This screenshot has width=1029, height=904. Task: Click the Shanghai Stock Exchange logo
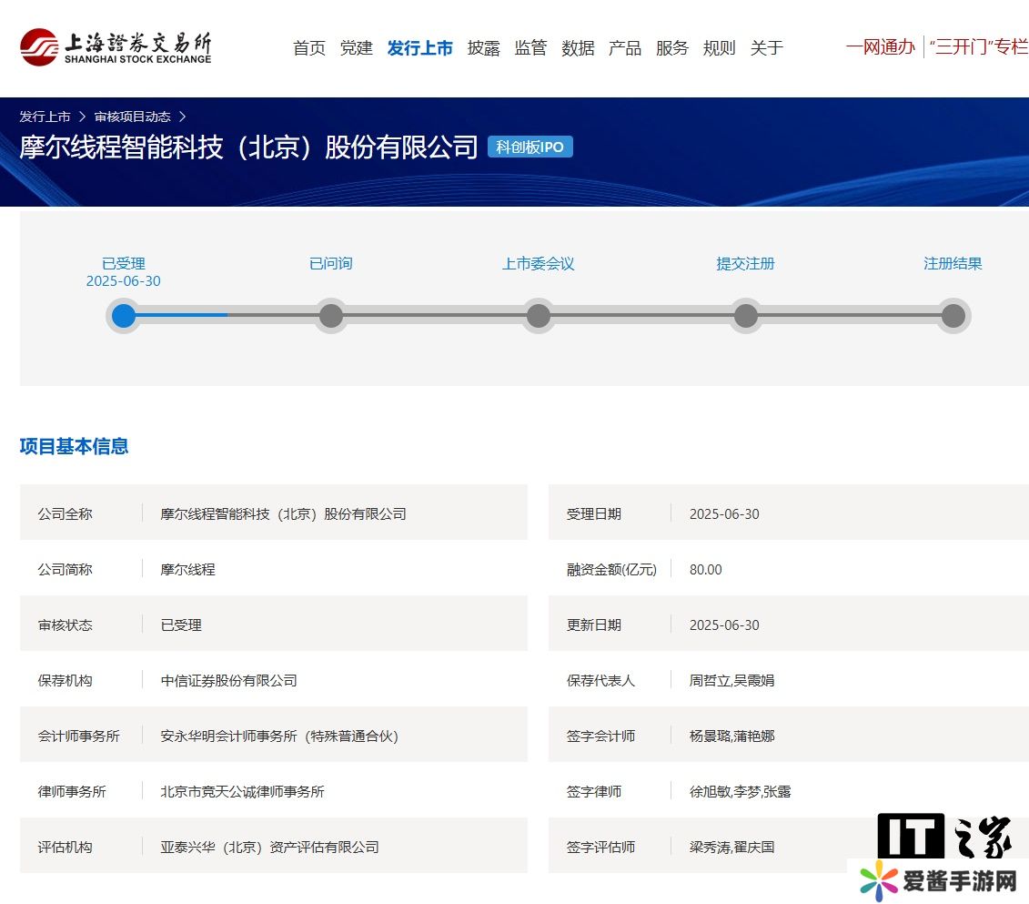pyautogui.click(x=116, y=47)
